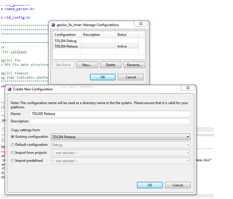This screenshot has width=233, height=199.
Task: Choose the Import predefined option
Action: click(12, 161)
